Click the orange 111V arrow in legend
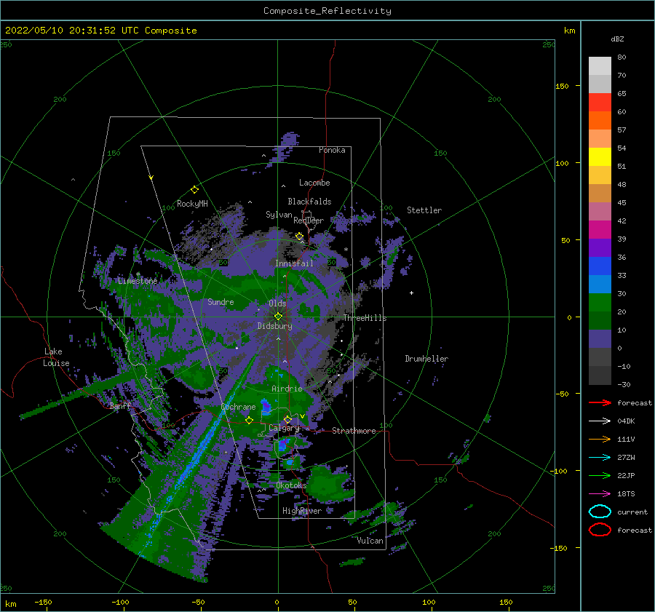This screenshot has width=655, height=612. coord(600,439)
